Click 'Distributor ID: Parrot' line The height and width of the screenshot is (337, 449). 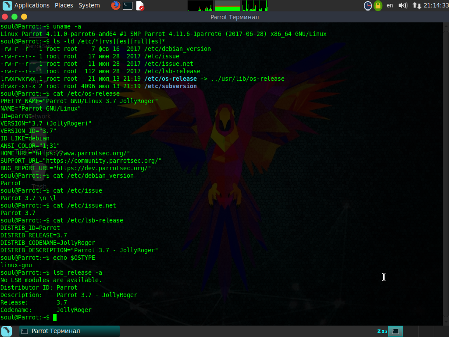click(39, 287)
